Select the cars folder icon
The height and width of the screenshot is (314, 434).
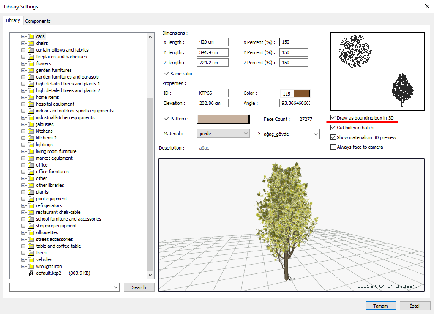pyautogui.click(x=31, y=36)
